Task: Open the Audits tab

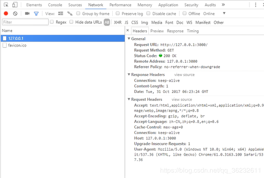Action: tap(210, 5)
